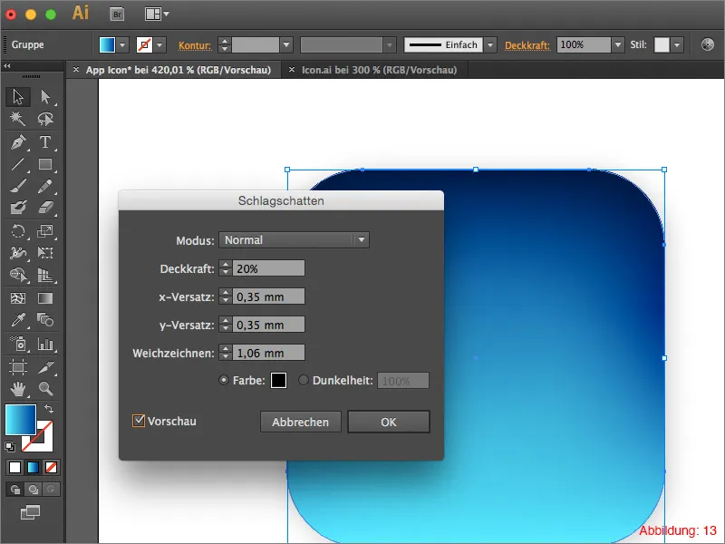Switch to Draw Inside mode
725x544 pixels.
[51, 490]
